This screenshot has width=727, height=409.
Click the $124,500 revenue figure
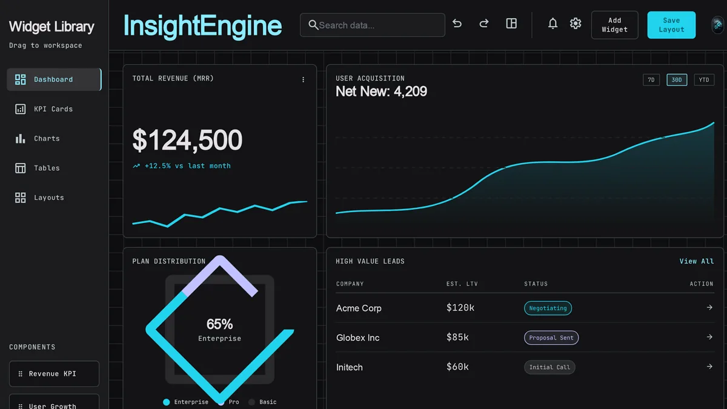[187, 140]
